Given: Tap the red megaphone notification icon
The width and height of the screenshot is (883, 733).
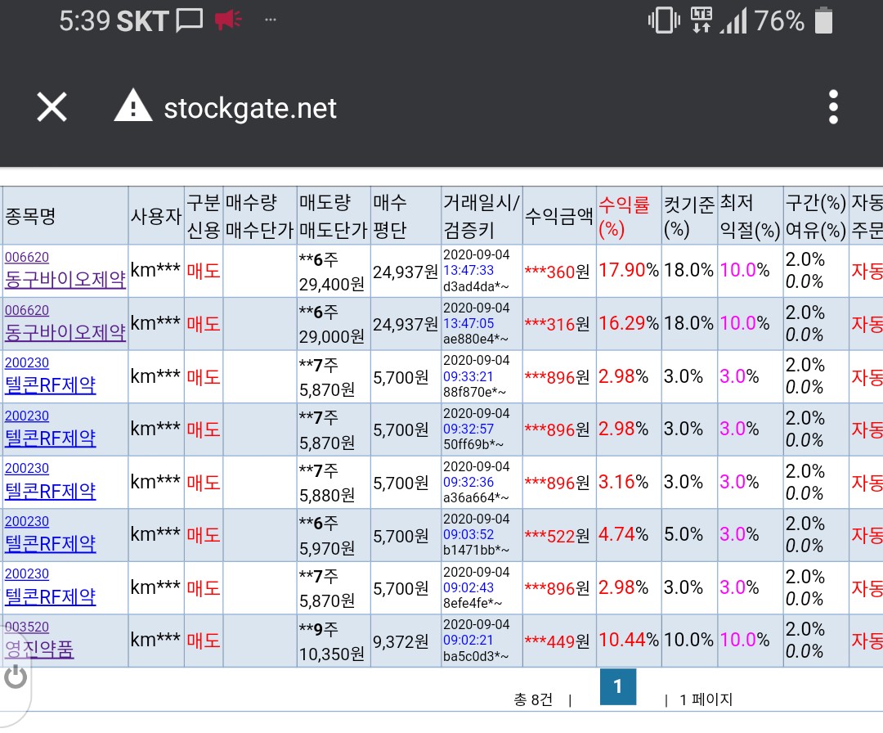Looking at the screenshot, I should (229, 21).
